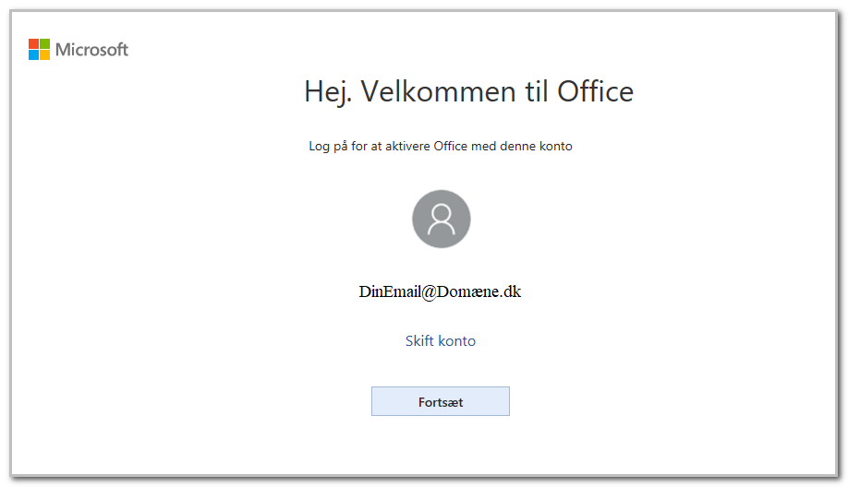This screenshot has height=487, width=848.
Task: Select the gray user avatar icon
Action: click(442, 219)
